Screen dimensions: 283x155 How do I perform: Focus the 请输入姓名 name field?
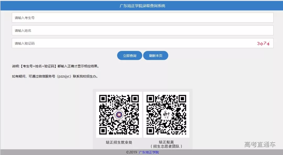(143, 30)
